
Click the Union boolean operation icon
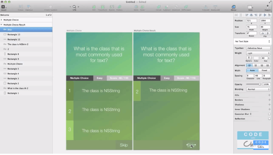click(x=159, y=7)
